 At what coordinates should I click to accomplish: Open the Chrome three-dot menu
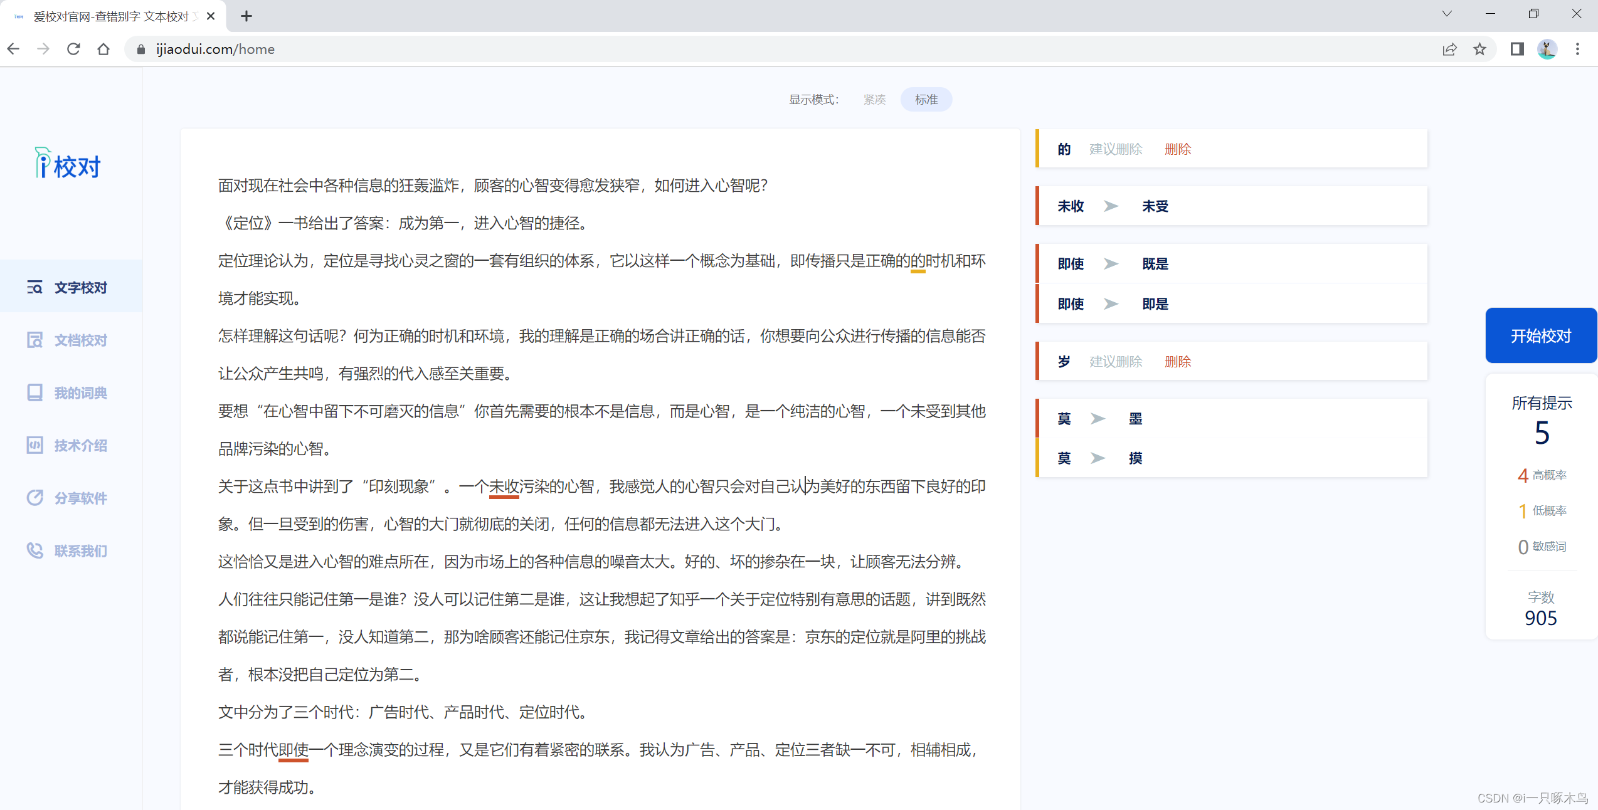tap(1577, 50)
